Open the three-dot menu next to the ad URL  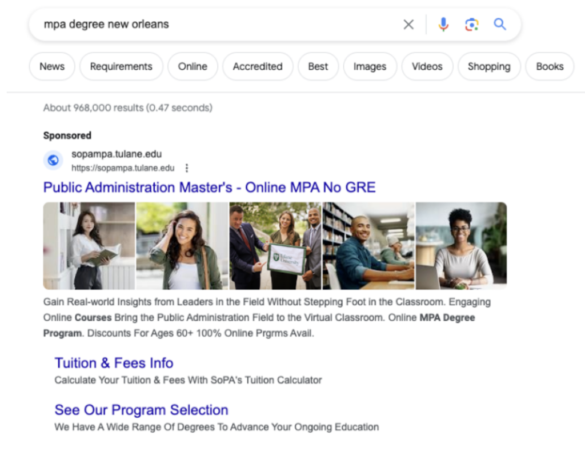(187, 168)
